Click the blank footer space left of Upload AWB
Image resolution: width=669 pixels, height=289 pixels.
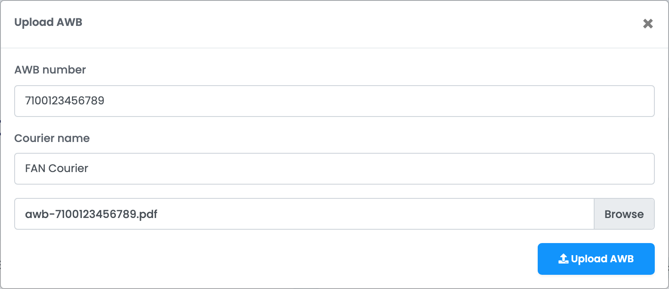[x=272, y=259]
